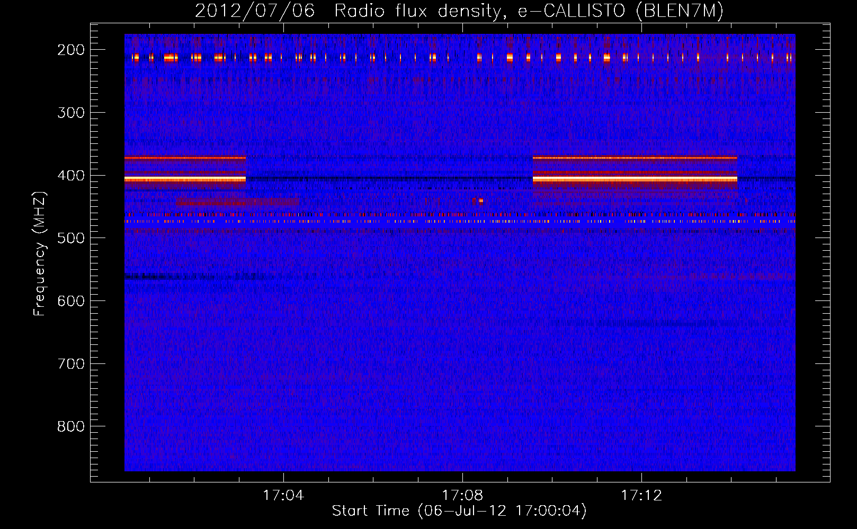
Task: Click the 600 frequency tick label
Action: click(x=71, y=301)
